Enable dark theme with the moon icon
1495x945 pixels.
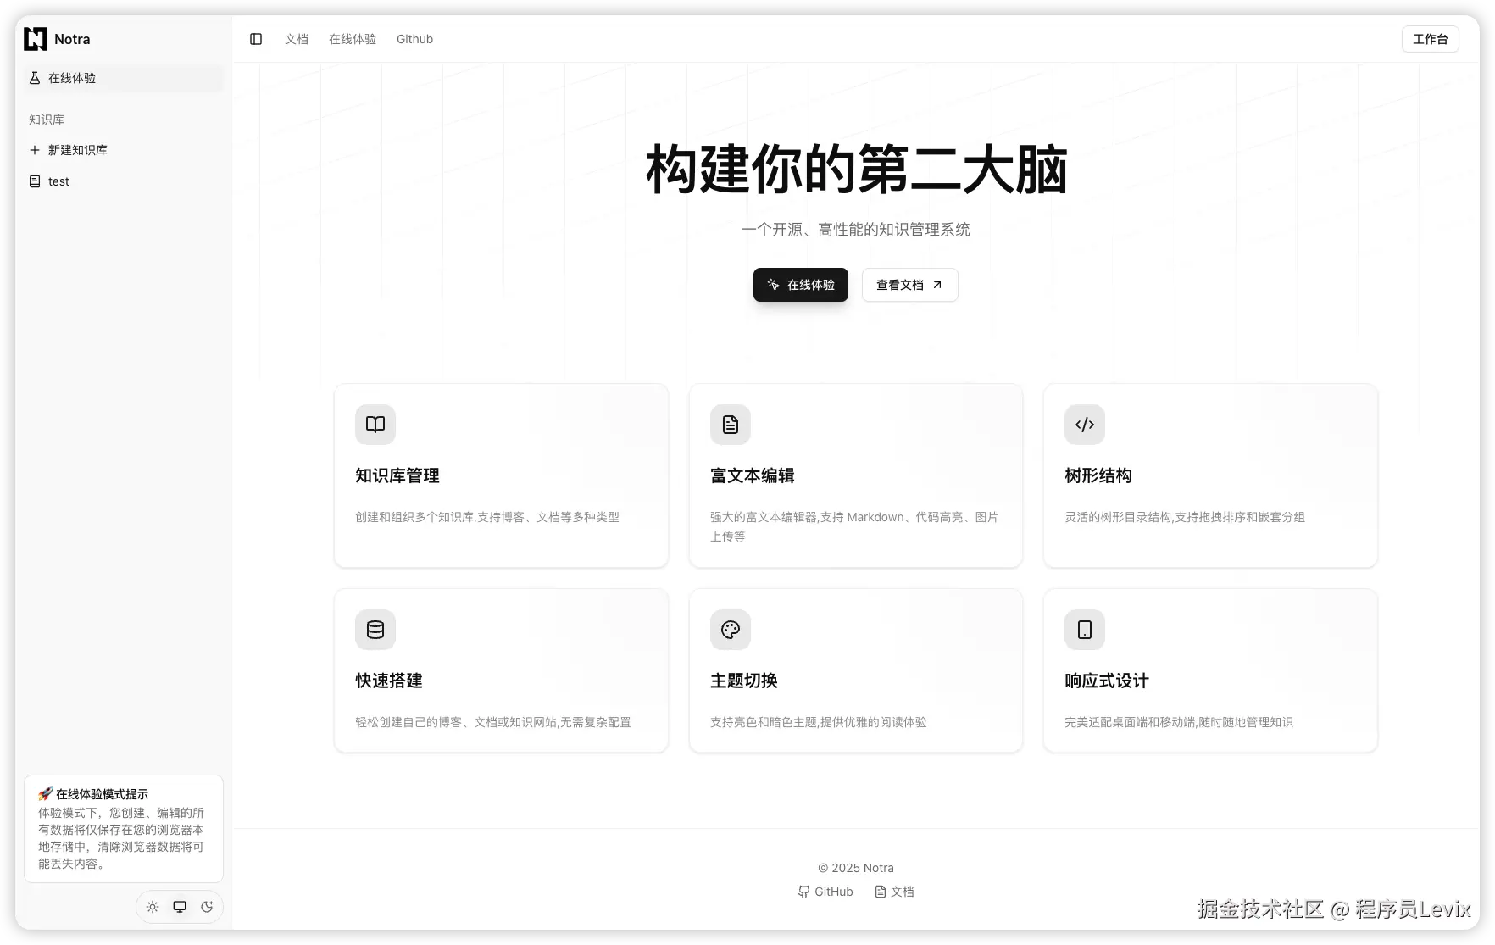click(x=207, y=906)
